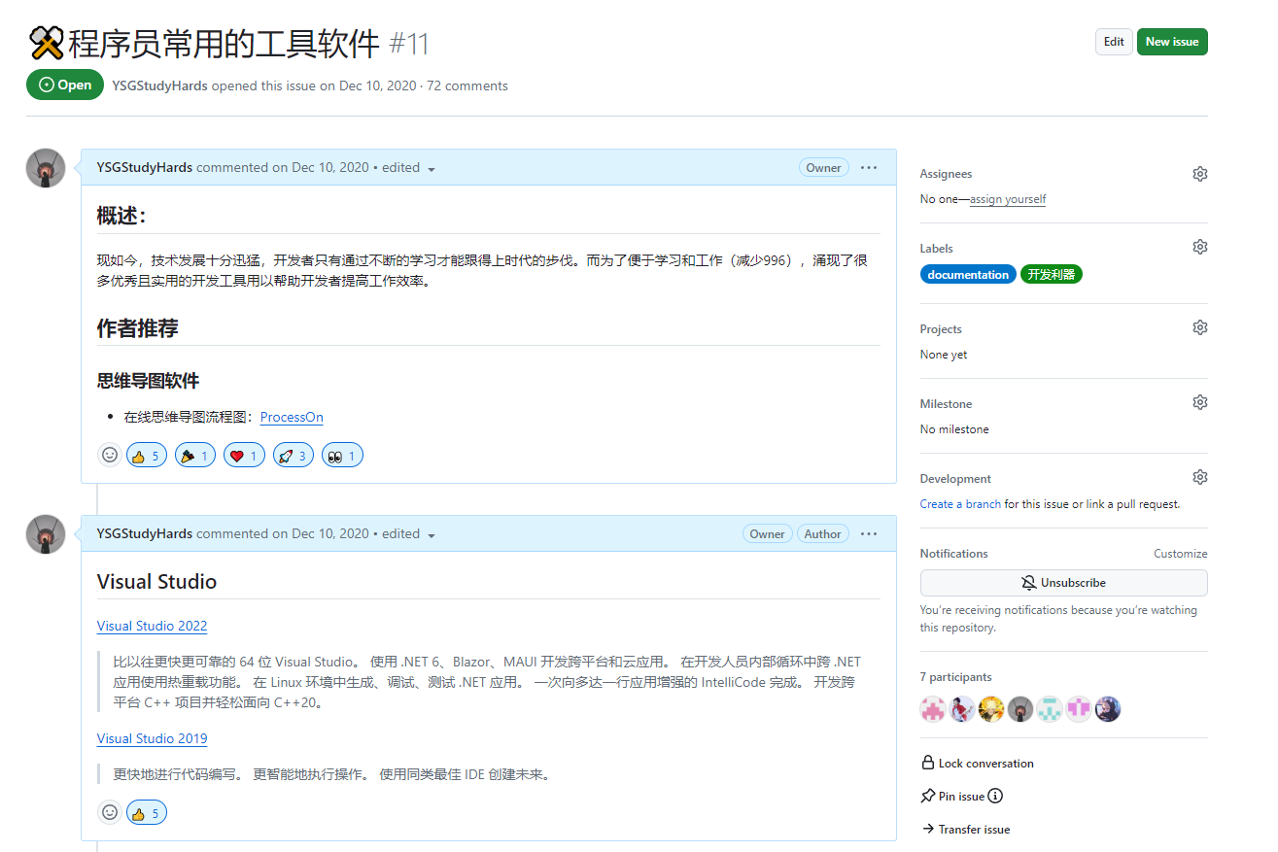Viewport: 1278px width, 852px height.
Task: Click the assign yourself link
Action: (x=1008, y=199)
